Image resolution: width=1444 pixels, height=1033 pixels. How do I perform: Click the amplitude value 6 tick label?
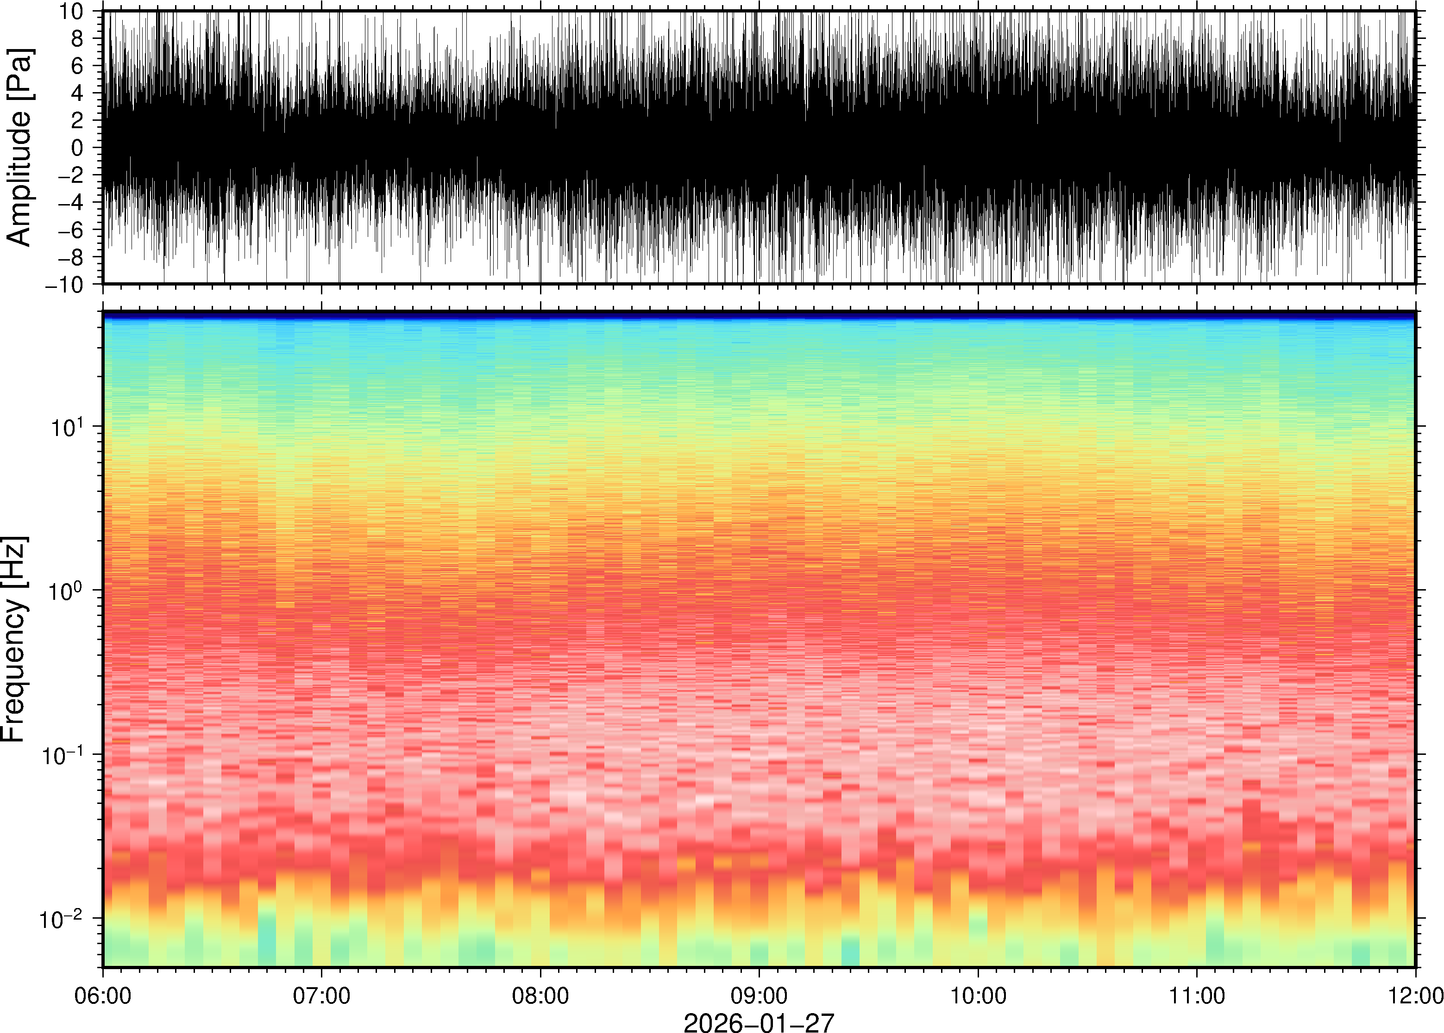click(78, 66)
